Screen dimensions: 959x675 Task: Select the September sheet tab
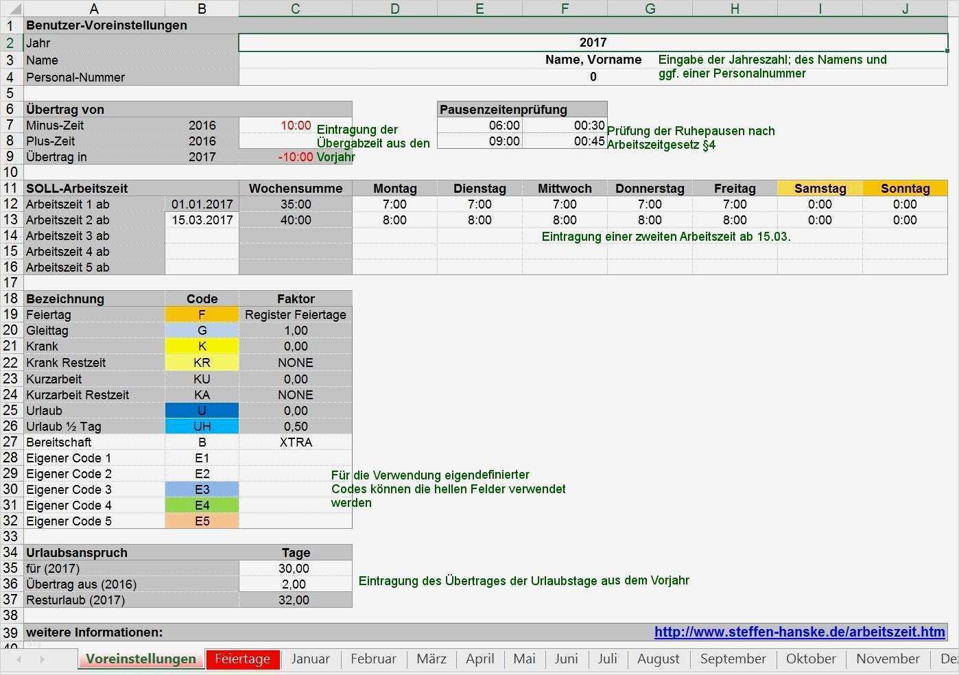[x=733, y=659]
